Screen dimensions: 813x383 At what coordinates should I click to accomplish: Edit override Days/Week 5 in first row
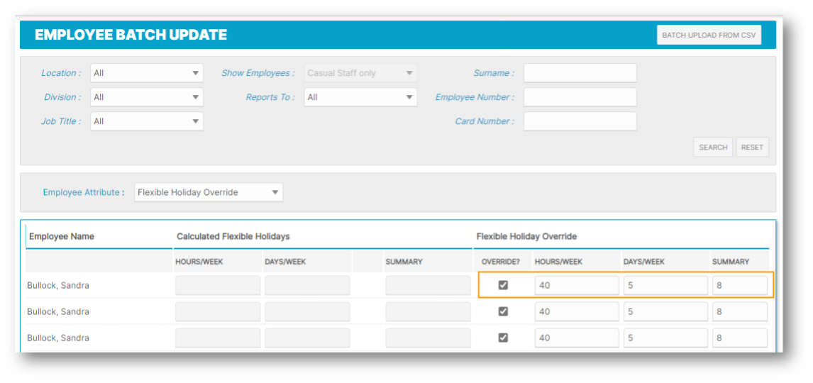[665, 286]
